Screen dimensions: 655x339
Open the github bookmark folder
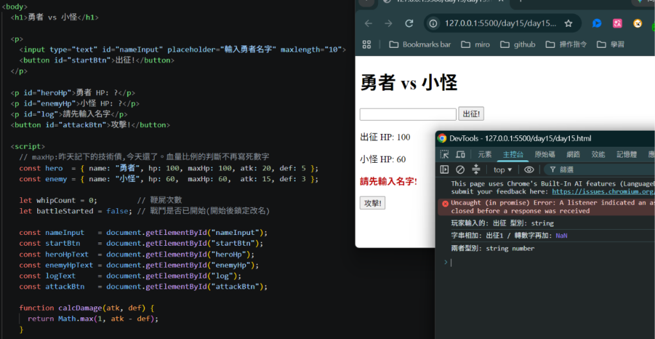pyautogui.click(x=517, y=44)
